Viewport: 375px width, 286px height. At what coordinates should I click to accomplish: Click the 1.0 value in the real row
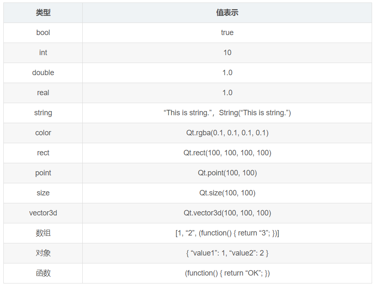click(227, 93)
